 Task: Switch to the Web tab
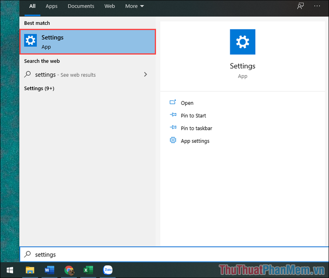110,6
